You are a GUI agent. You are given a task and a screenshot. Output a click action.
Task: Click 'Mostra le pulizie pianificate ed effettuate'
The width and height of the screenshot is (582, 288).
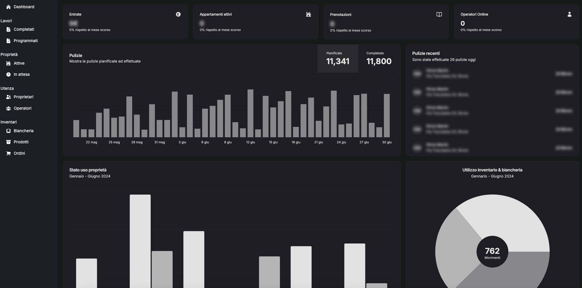click(105, 61)
